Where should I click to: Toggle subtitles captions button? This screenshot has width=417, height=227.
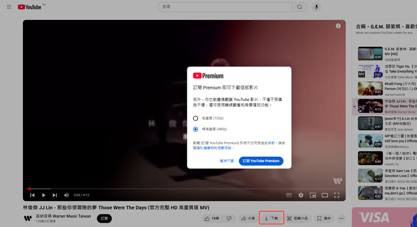coord(289,195)
